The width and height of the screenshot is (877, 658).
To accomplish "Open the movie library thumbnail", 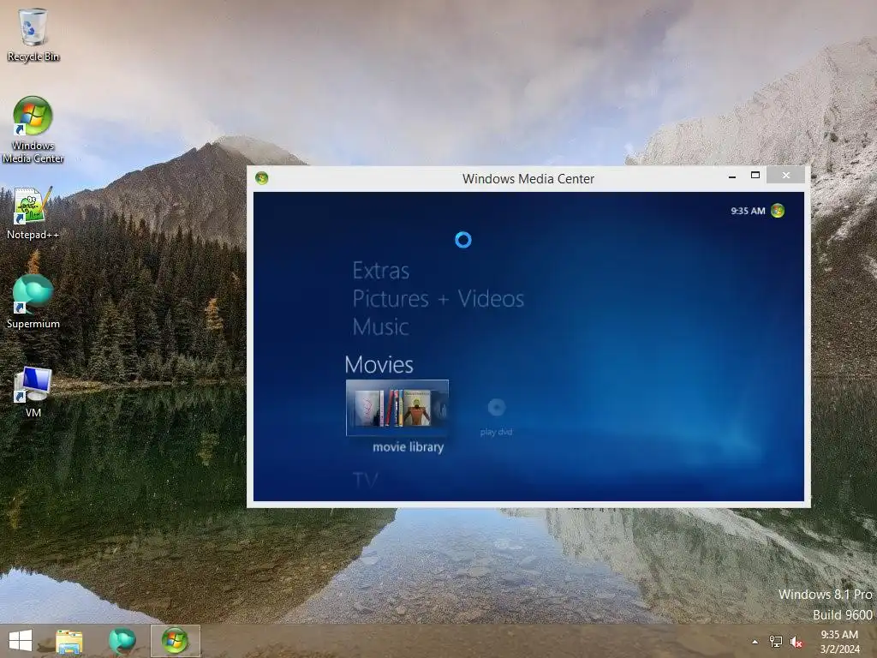I will 397,408.
